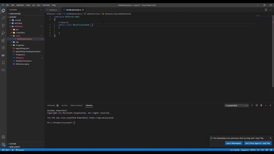This screenshot has width=274, height=154.
Task: Open the Source Control view
Action: (3, 26)
